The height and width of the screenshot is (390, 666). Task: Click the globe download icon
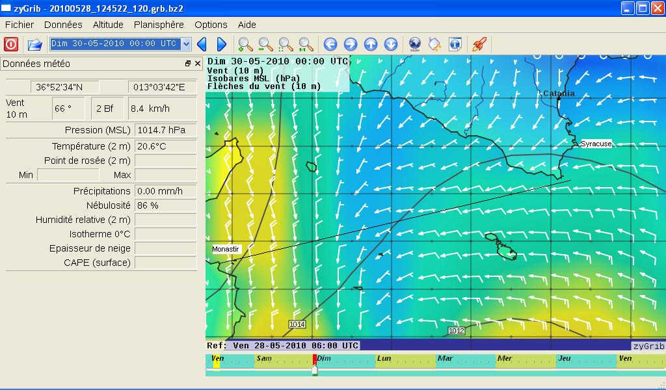(x=415, y=44)
